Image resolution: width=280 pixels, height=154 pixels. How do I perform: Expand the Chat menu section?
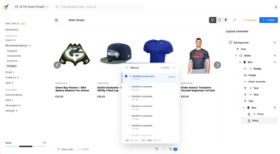9,83
